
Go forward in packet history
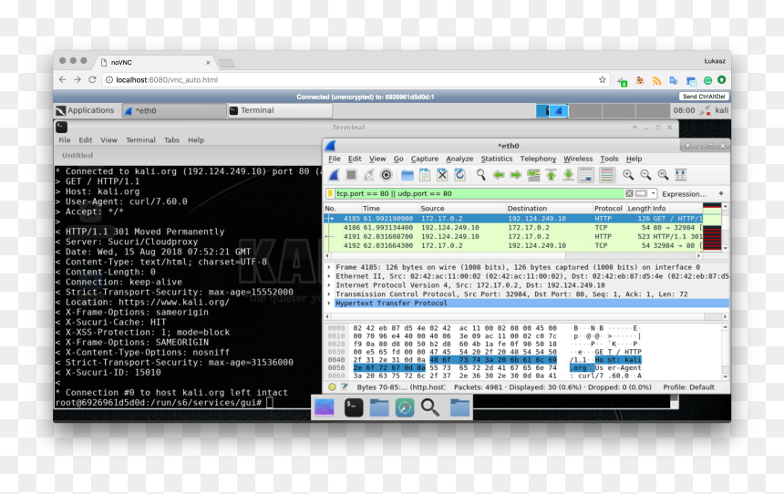tap(516, 175)
